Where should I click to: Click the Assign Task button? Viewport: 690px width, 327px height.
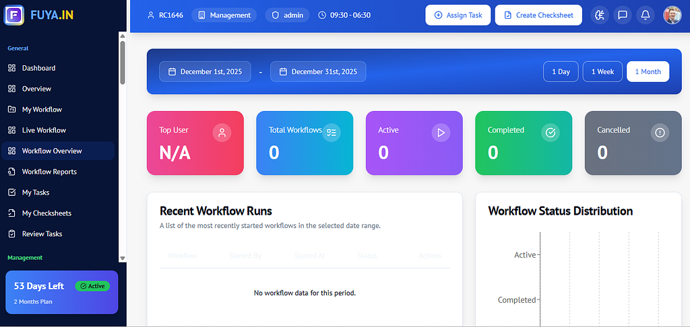click(x=458, y=15)
